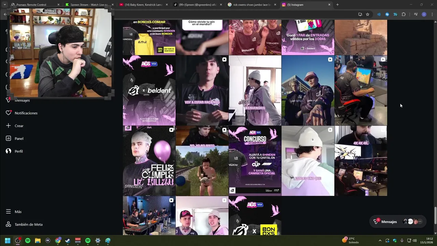
Task: Open the tab search dropdown arrow
Action: pos(4,5)
